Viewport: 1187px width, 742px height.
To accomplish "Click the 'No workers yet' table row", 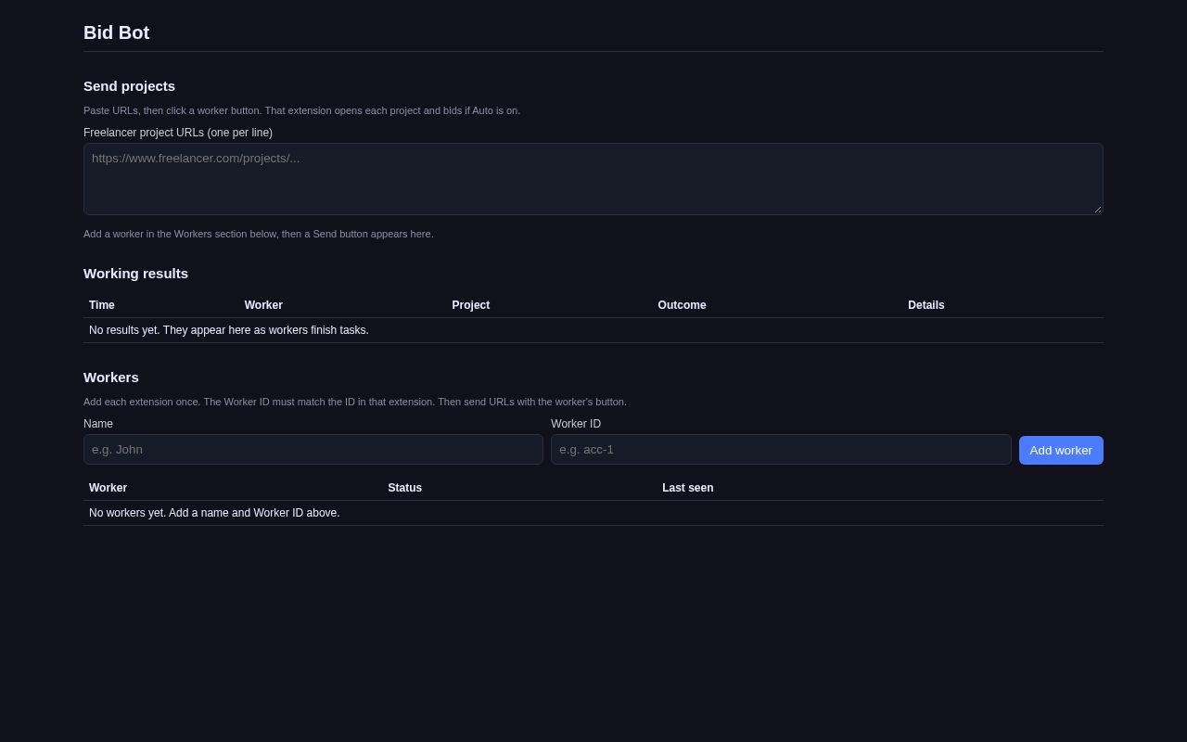I will point(593,513).
